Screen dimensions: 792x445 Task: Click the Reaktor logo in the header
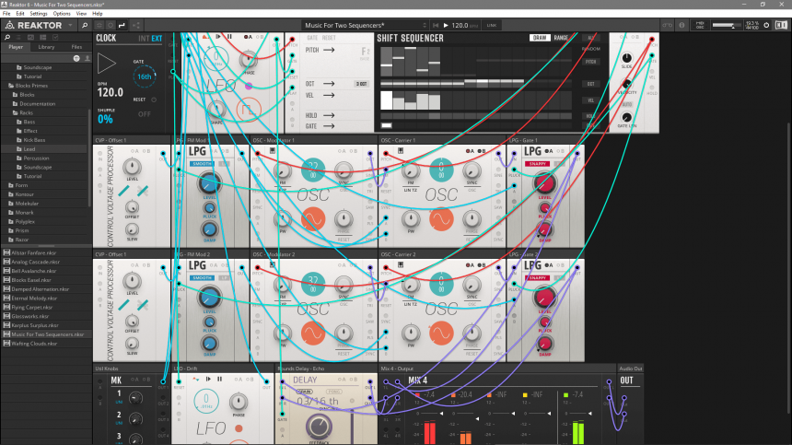pyautogui.click(x=33, y=25)
